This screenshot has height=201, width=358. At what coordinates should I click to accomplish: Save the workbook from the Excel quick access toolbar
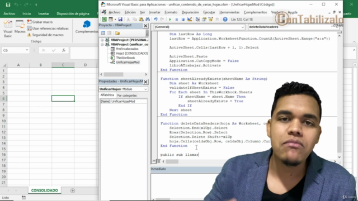click(8, 4)
